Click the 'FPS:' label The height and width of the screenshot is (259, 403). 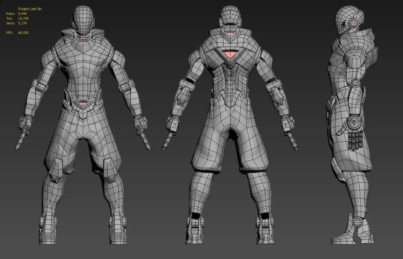[x=9, y=33]
